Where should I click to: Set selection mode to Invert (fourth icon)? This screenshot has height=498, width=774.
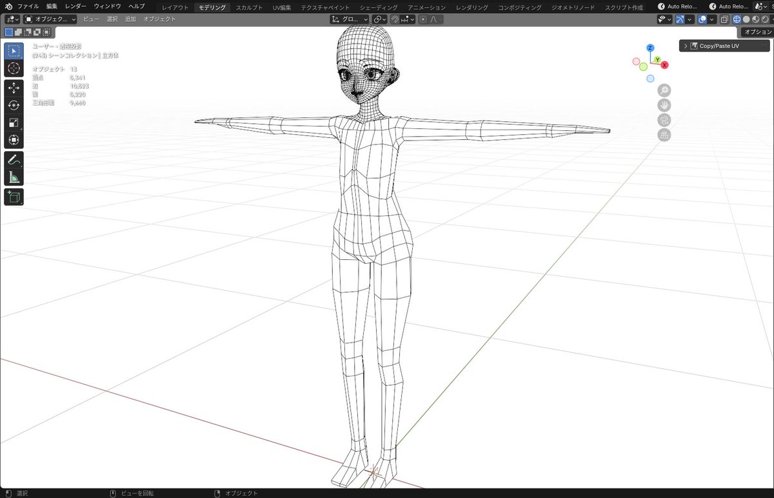tap(37, 32)
